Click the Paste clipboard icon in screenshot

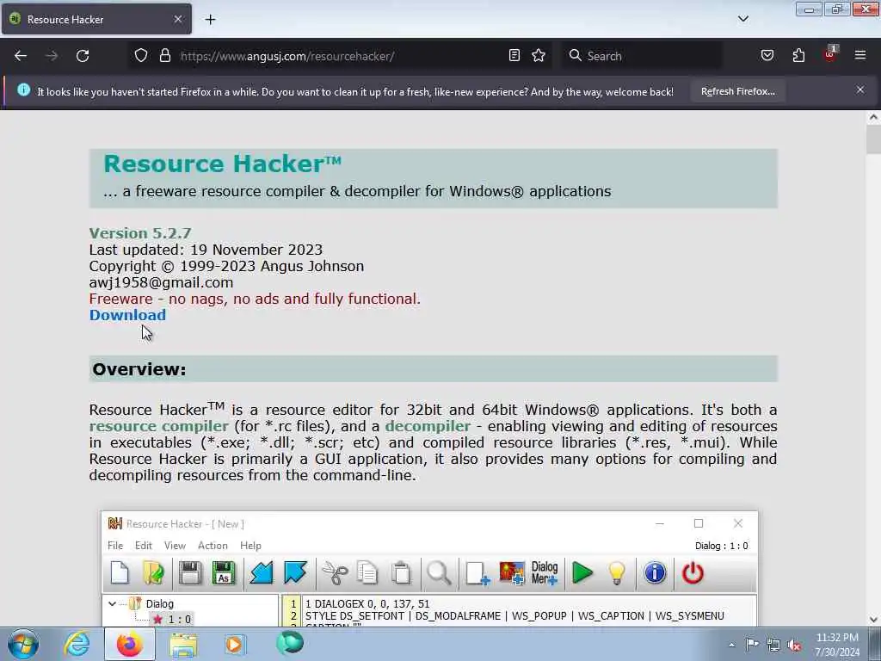click(401, 573)
